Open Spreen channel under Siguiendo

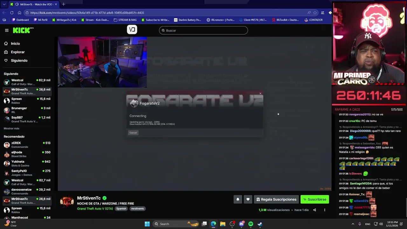coord(27,101)
